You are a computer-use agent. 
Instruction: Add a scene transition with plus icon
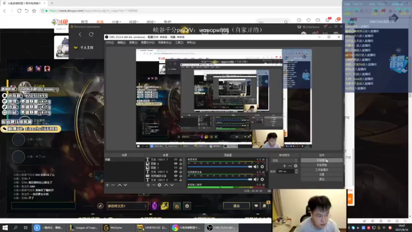click(x=284, y=166)
